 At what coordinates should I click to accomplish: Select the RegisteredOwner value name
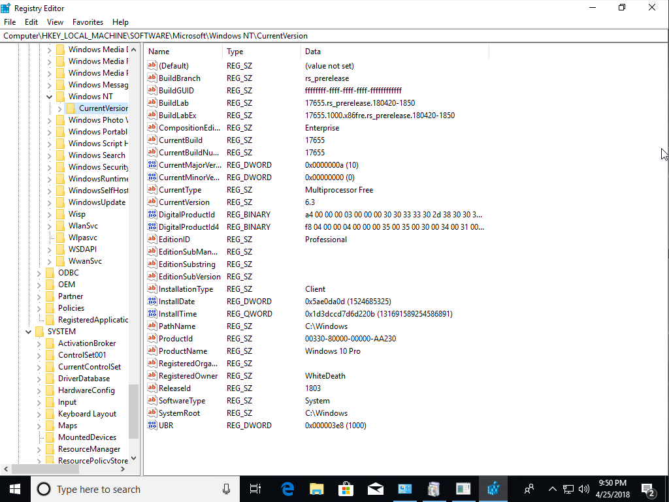pos(188,376)
